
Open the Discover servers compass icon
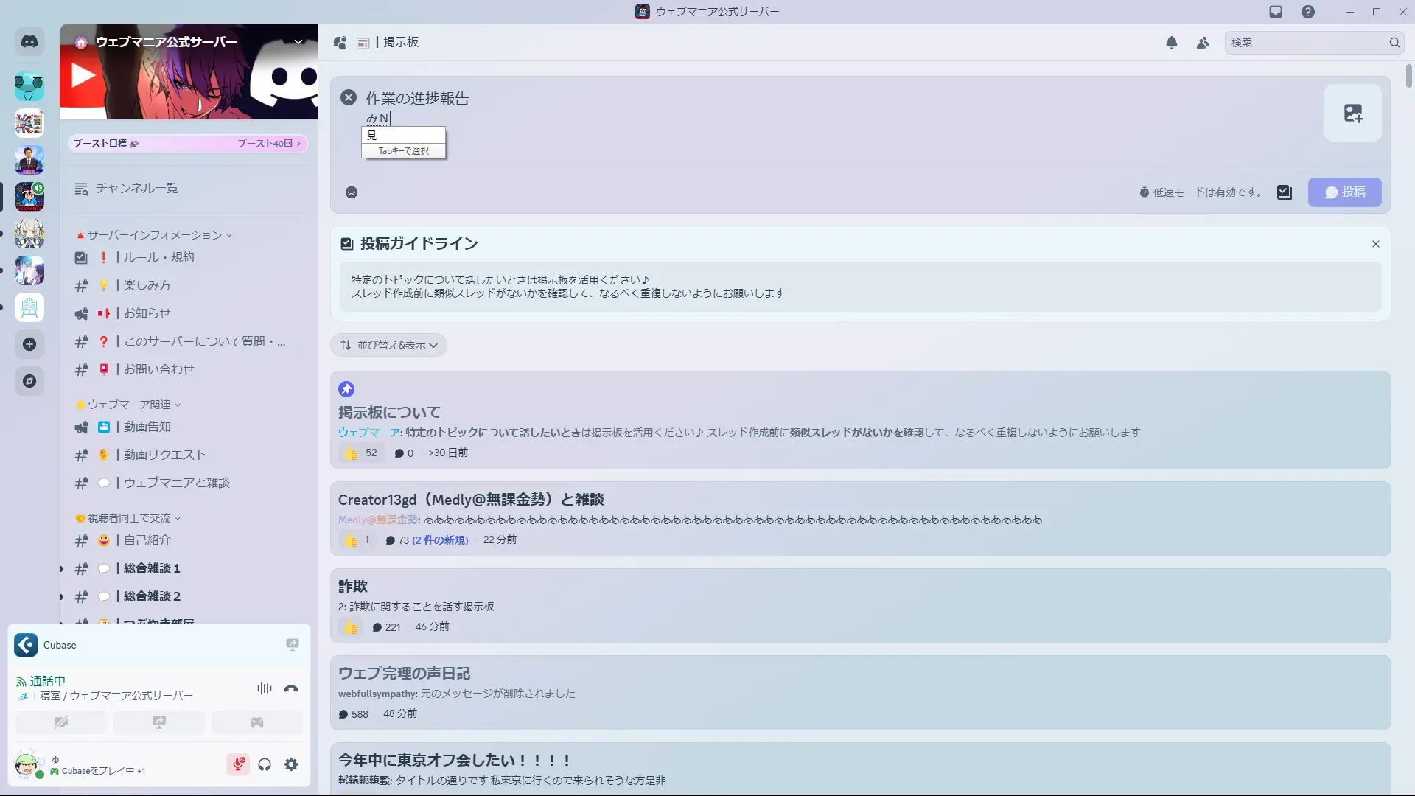pos(29,381)
